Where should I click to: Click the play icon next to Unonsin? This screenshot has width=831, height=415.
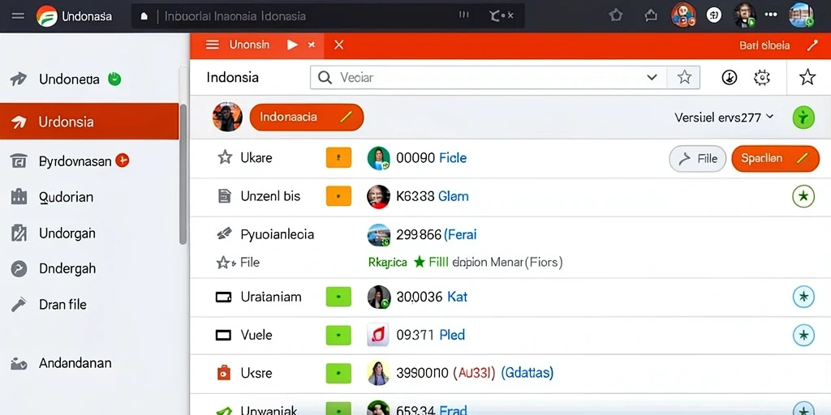[x=292, y=45]
